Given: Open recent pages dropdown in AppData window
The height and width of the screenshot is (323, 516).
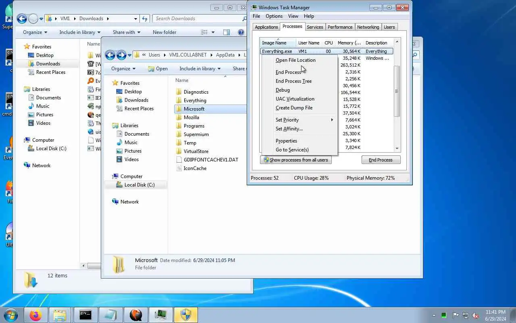Looking at the screenshot, I should click(129, 55).
